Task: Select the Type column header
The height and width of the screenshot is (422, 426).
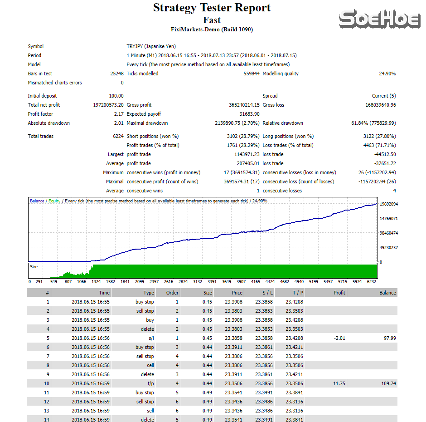Action: tap(149, 293)
